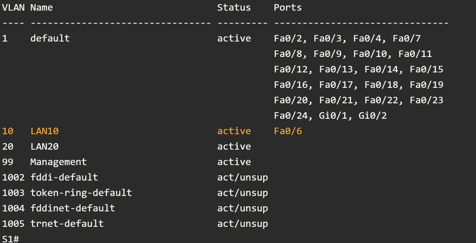
Task: Click the fddinet-default entry
Action: [73, 208]
